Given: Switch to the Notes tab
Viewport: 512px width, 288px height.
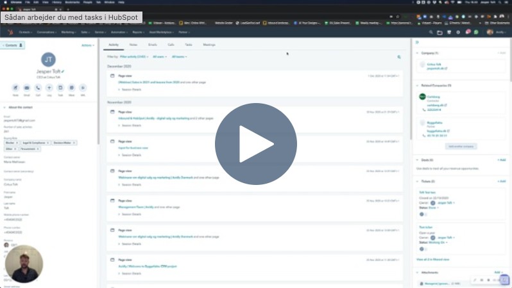Looking at the screenshot, I should 133,45.
